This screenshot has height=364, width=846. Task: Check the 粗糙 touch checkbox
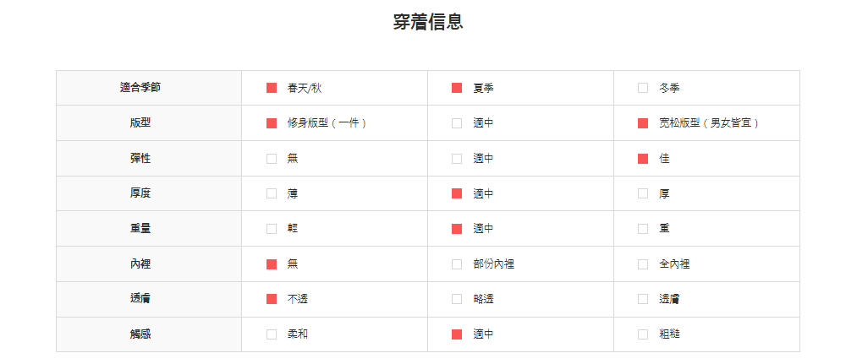(643, 334)
